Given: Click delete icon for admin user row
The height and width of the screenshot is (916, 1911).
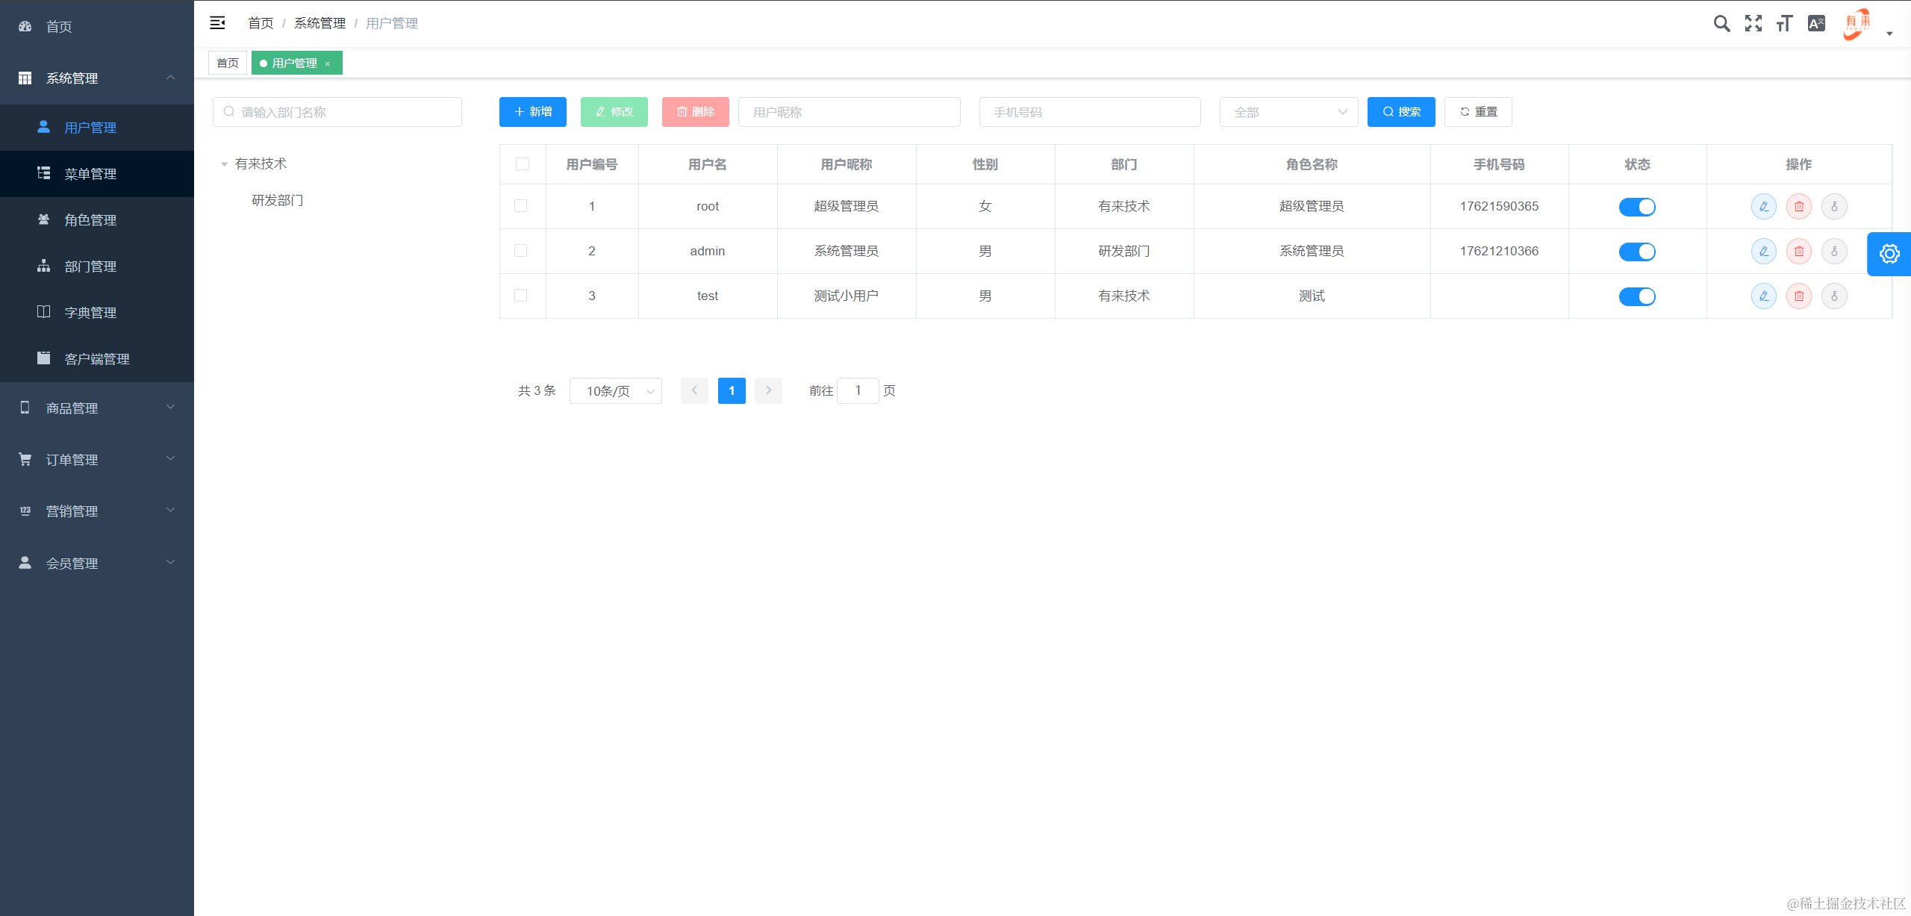Looking at the screenshot, I should coord(1799,252).
